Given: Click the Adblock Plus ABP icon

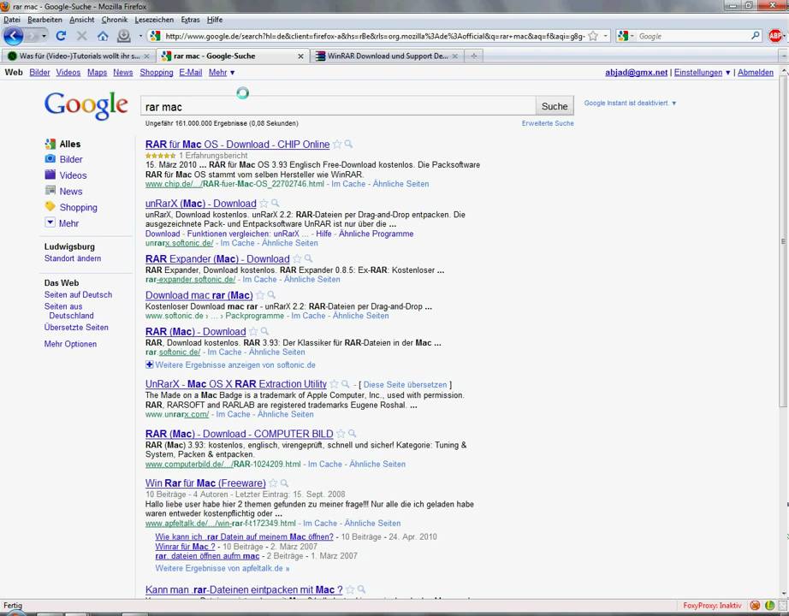Looking at the screenshot, I should click(775, 36).
